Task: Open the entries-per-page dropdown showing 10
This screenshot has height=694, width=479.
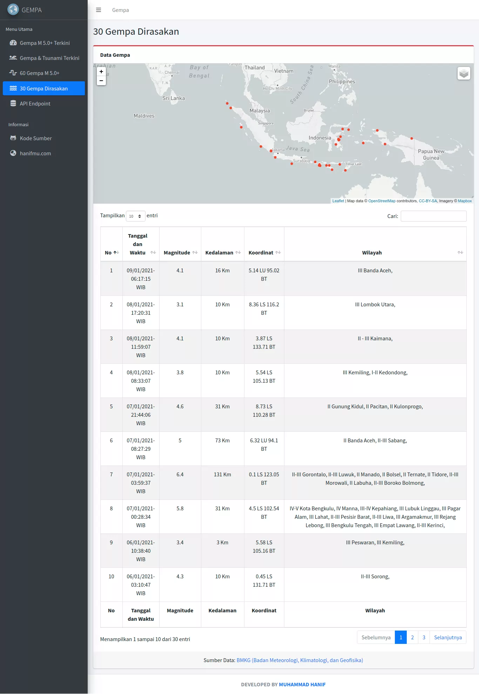Action: [135, 216]
